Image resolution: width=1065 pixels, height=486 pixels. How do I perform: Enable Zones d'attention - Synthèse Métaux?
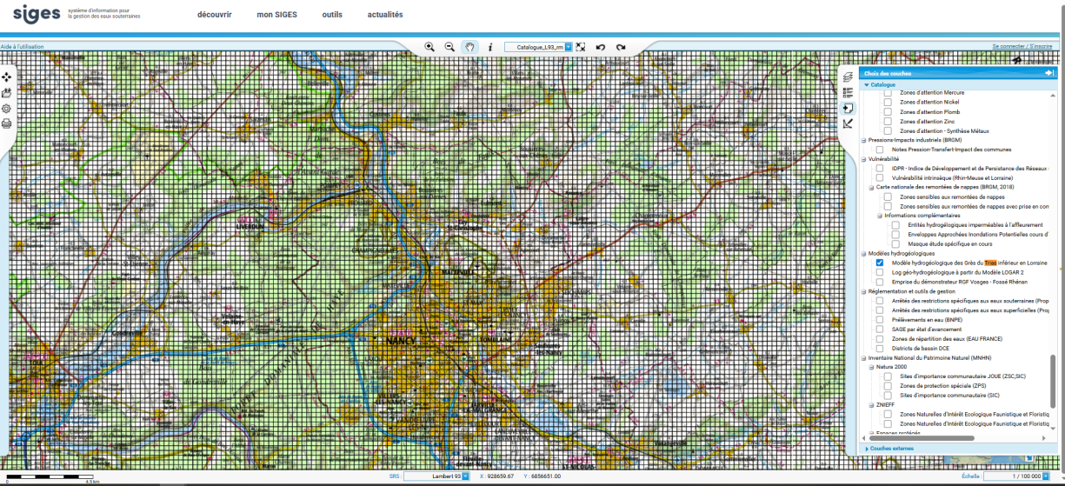point(888,130)
